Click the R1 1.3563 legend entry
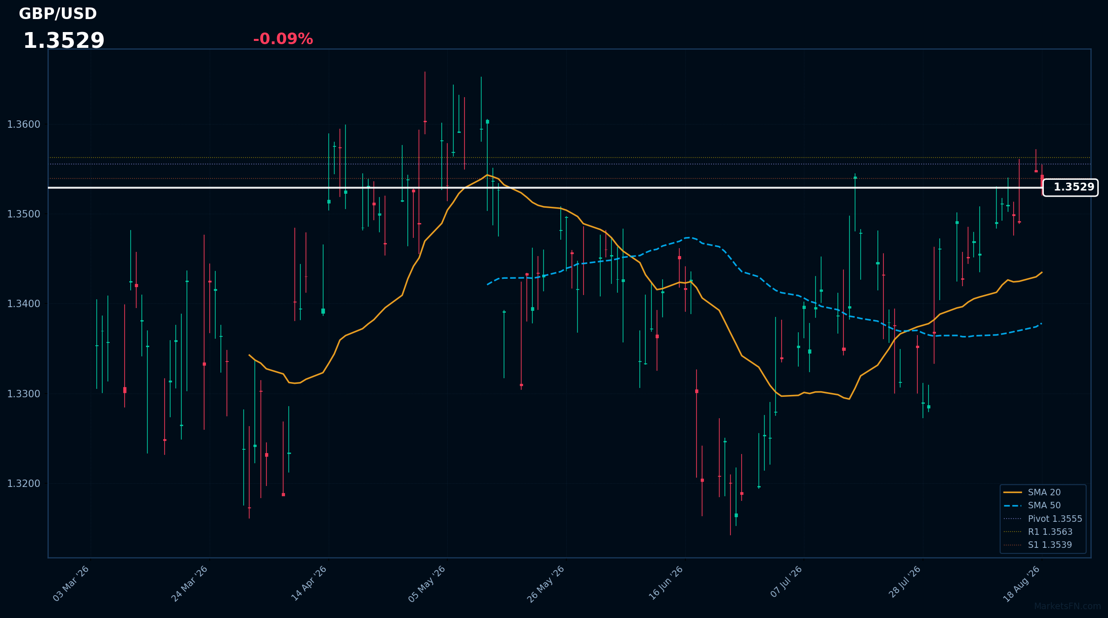The height and width of the screenshot is (618, 1108). point(1038,532)
